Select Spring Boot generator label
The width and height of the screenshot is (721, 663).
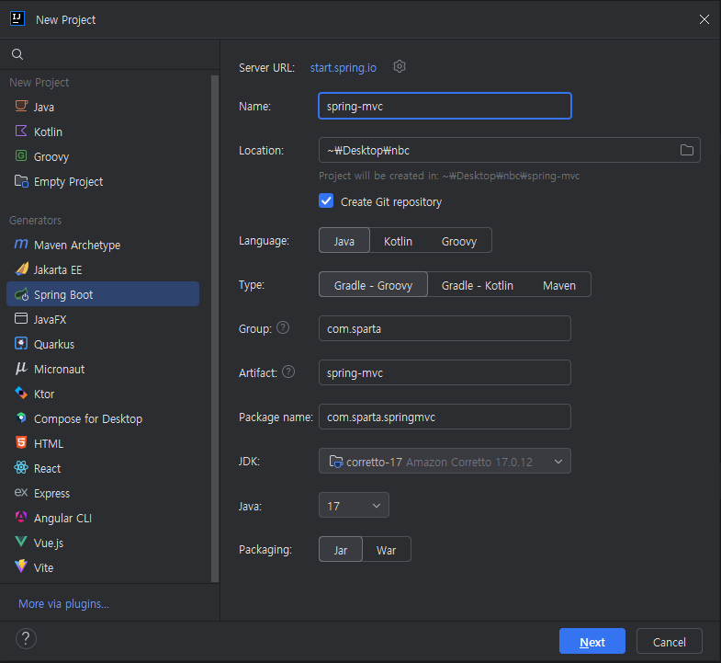click(63, 294)
